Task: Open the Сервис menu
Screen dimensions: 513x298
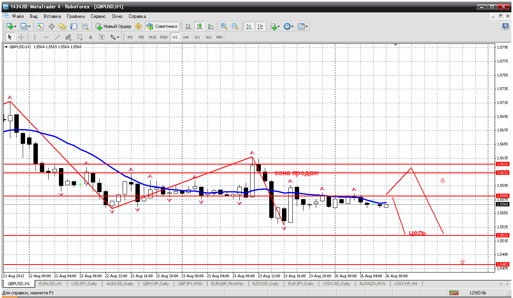Action: coord(98,16)
